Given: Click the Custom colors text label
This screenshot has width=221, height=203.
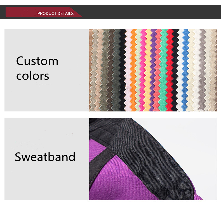Looking at the screenshot, I should pyautogui.click(x=37, y=68).
